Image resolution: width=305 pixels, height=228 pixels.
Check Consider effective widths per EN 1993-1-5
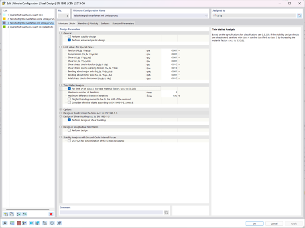tap(69, 102)
